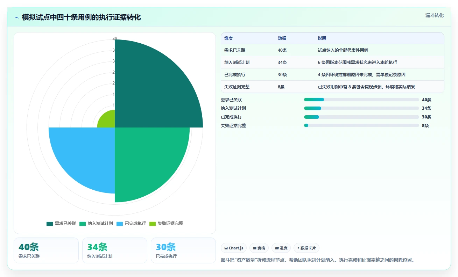Screen dimensions: 458x277
Task: Click the 漏斗转化 label in header
Action: [x=434, y=15]
